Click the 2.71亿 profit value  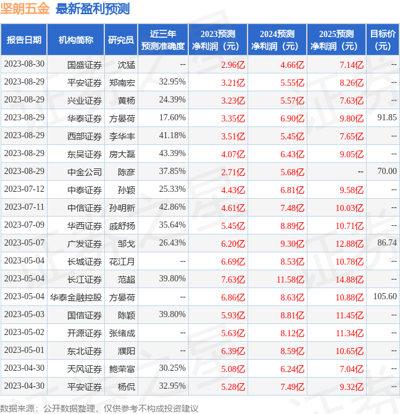click(233, 172)
